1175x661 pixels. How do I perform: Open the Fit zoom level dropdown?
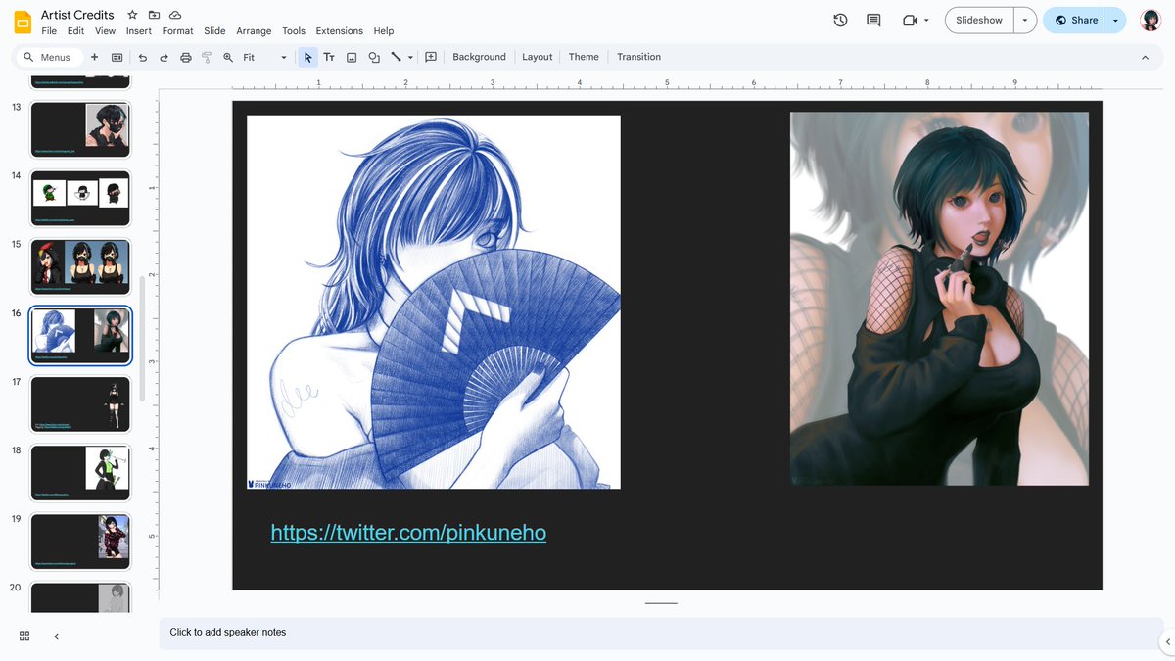pyautogui.click(x=264, y=57)
